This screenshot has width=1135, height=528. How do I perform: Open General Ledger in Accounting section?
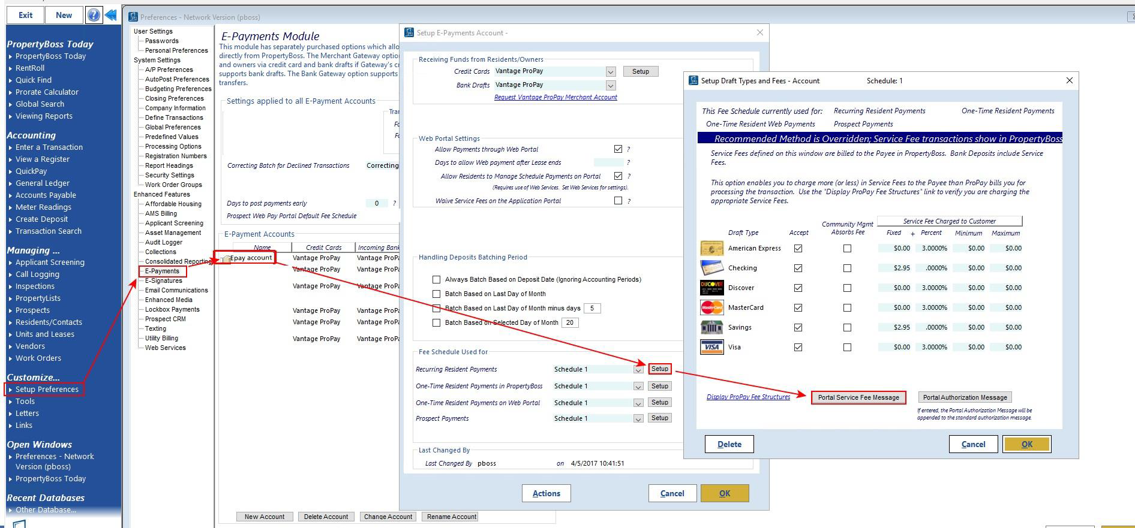[43, 183]
